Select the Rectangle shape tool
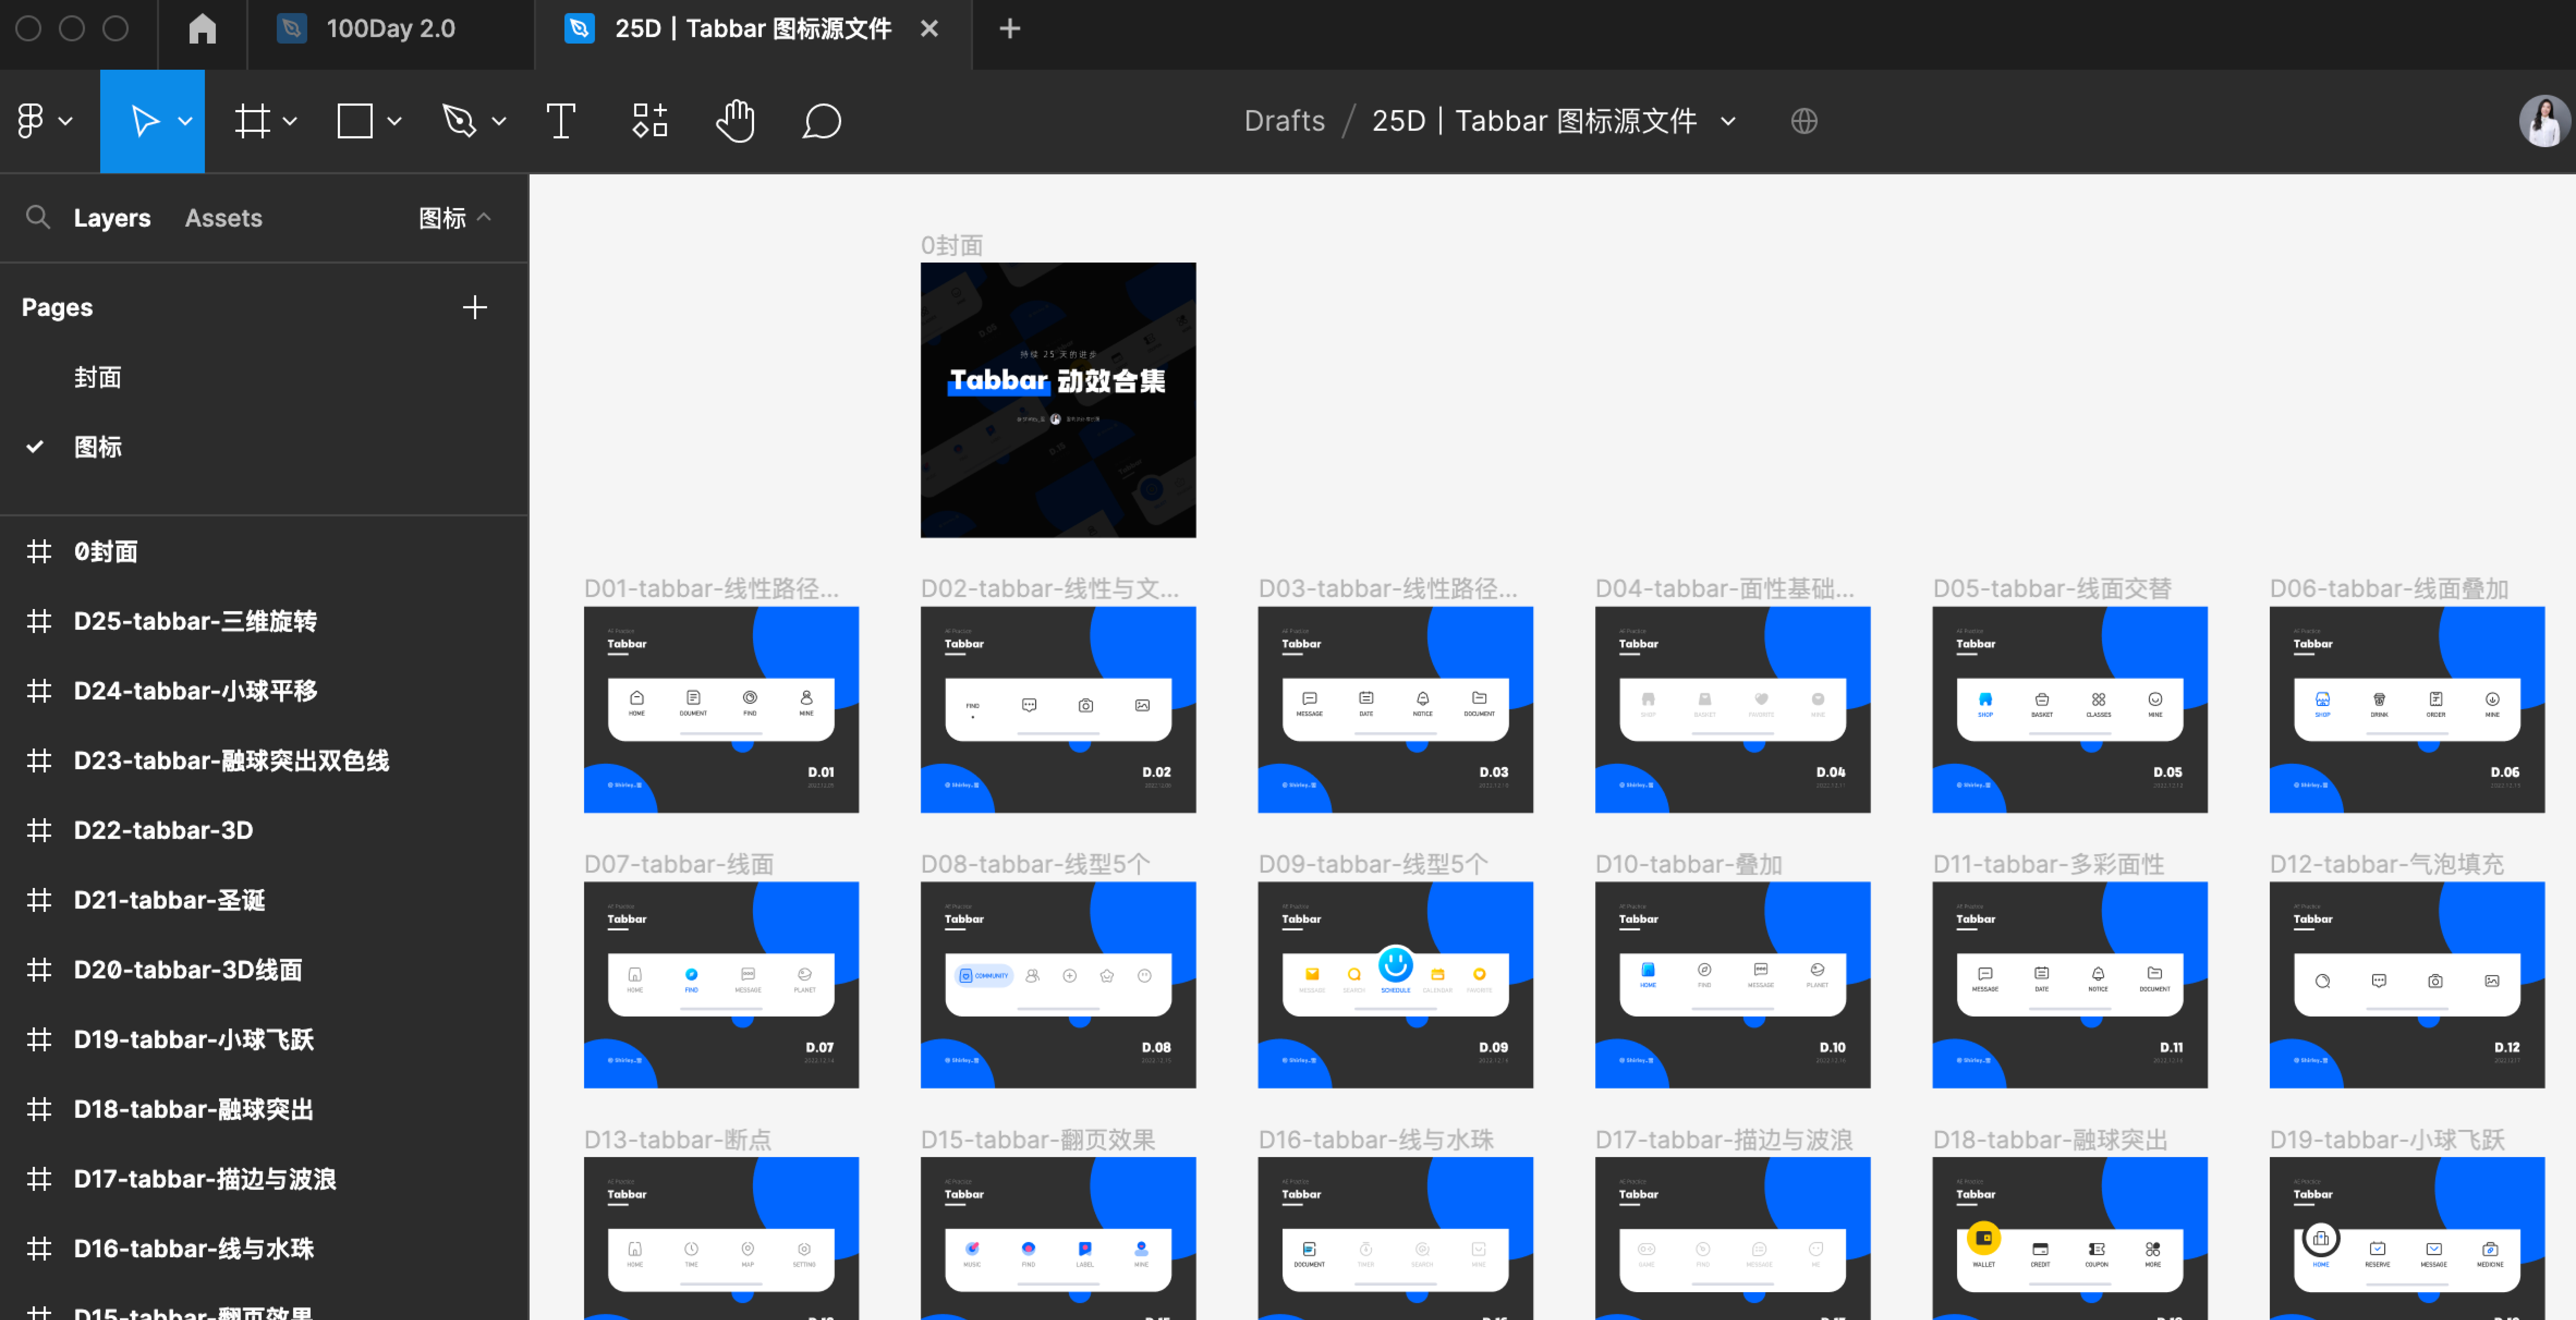The width and height of the screenshot is (2576, 1320). point(355,121)
